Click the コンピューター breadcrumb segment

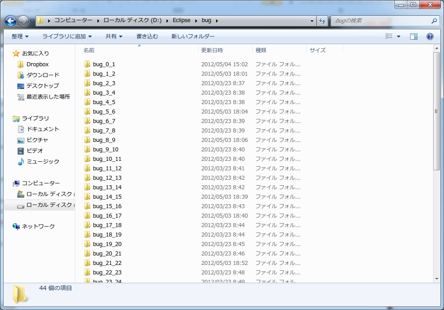[74, 20]
